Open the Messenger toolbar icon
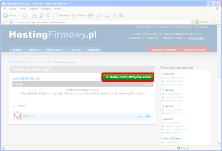 [x=120, y=15]
